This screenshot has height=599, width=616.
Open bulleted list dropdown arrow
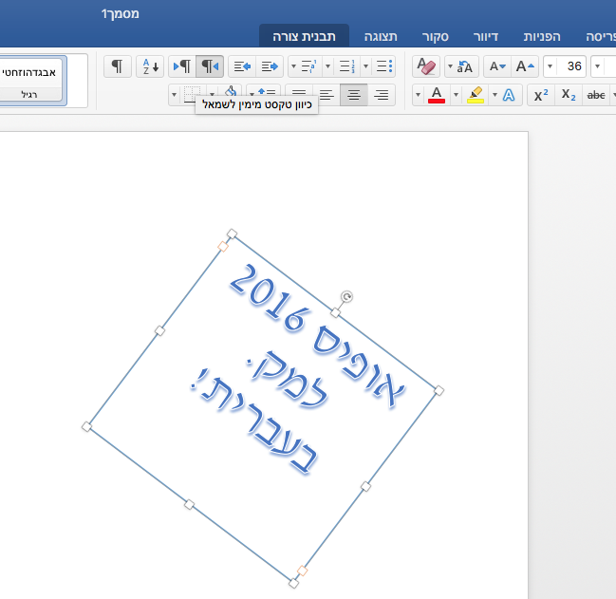click(365, 66)
